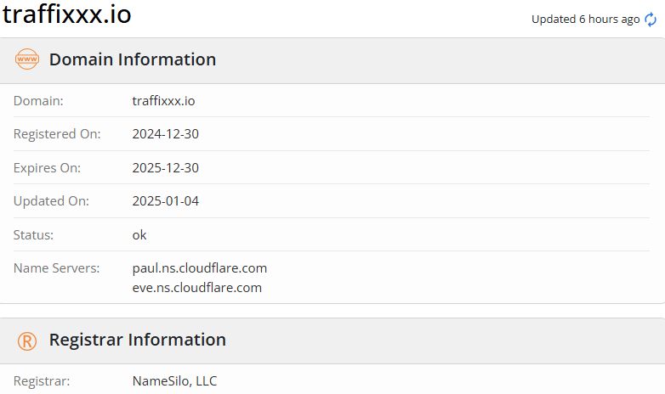Select the Registered On date 2024-12-30
This screenshot has width=665, height=394.
click(x=165, y=134)
